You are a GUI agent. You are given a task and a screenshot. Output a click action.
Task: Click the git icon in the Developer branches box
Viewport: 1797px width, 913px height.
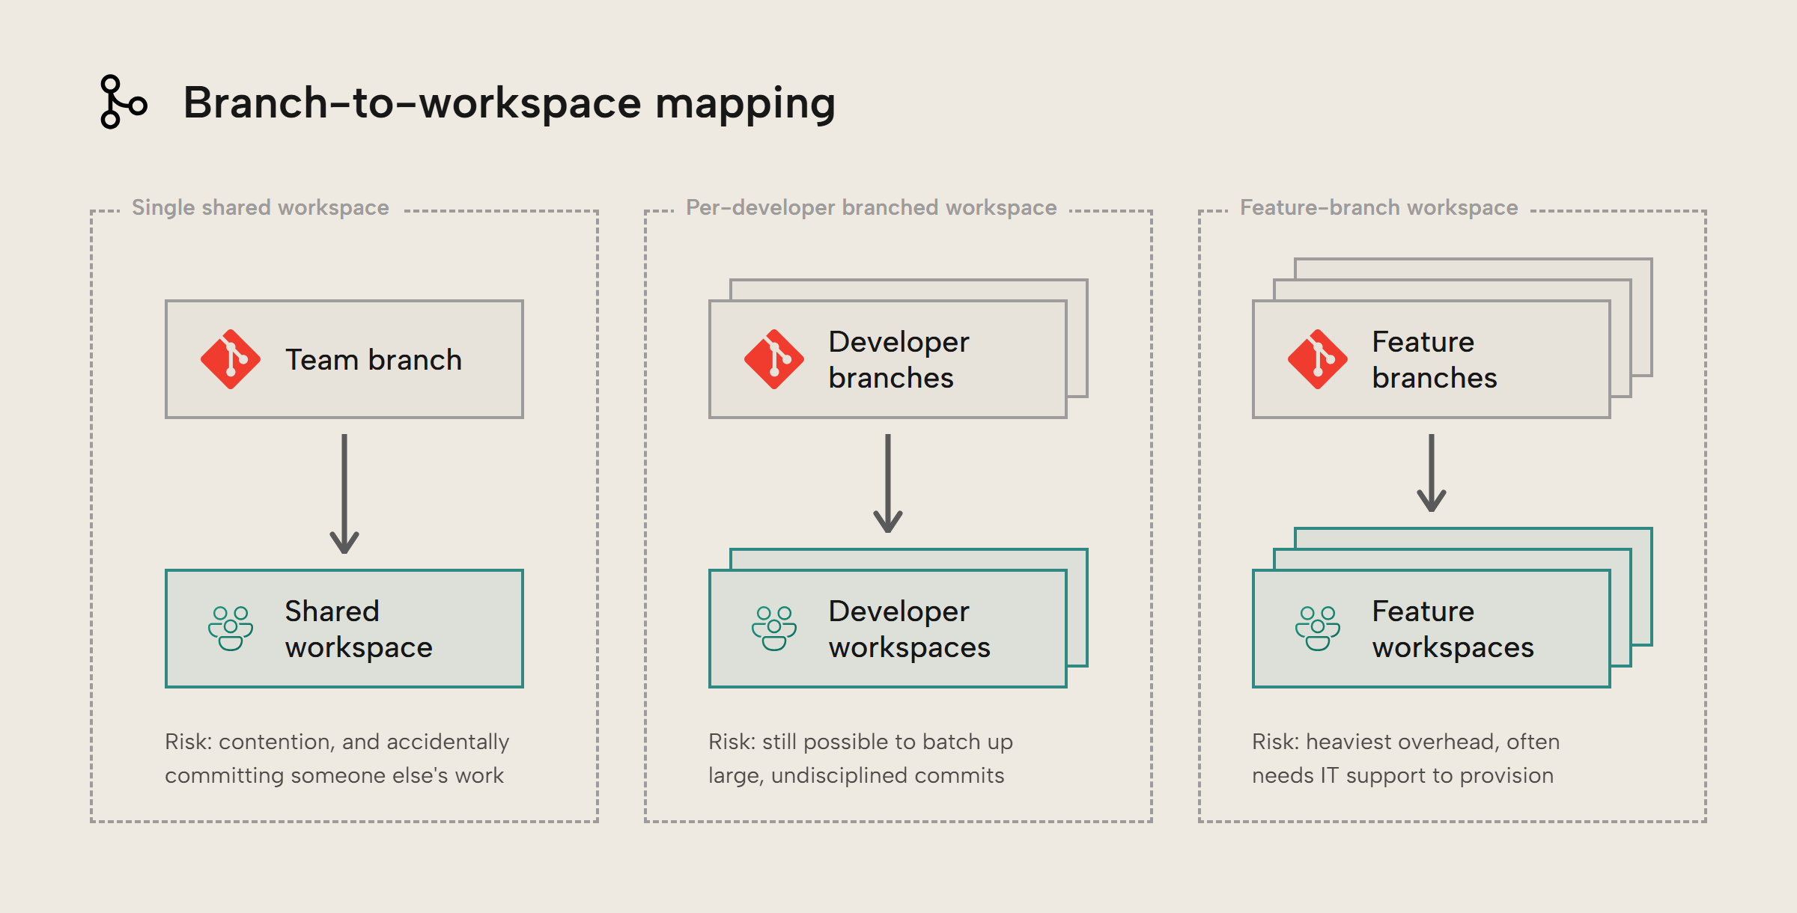tap(774, 359)
